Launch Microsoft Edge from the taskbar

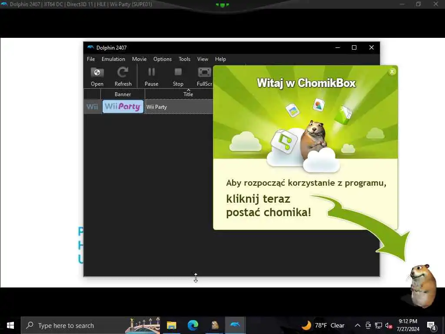point(193,325)
